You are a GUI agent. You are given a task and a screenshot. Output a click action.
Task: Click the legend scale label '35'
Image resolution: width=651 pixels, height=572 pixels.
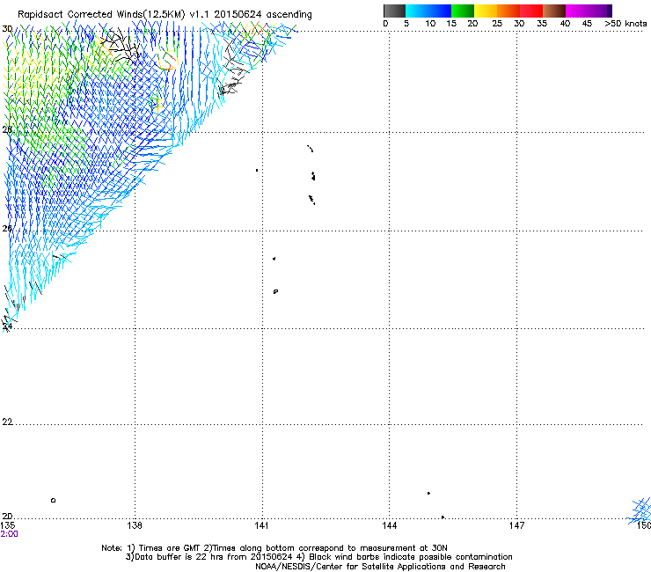pyautogui.click(x=542, y=24)
